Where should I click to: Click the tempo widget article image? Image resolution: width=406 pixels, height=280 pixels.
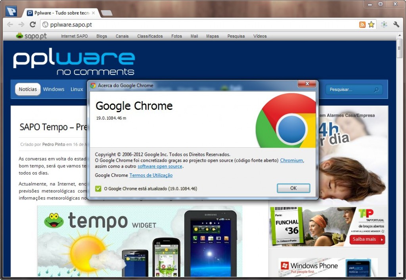(140, 241)
